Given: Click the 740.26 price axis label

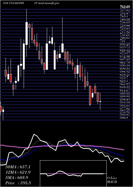Looking at the screenshot, I should [125, 19].
